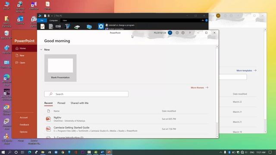276x155 pixels.
Task: Select the This PC desktop icon
Action: [x=6, y=6]
